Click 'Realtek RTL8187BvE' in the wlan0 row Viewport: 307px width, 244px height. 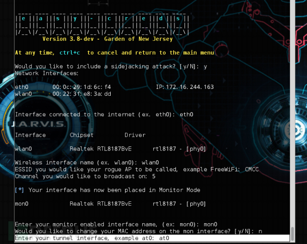tap(100, 149)
